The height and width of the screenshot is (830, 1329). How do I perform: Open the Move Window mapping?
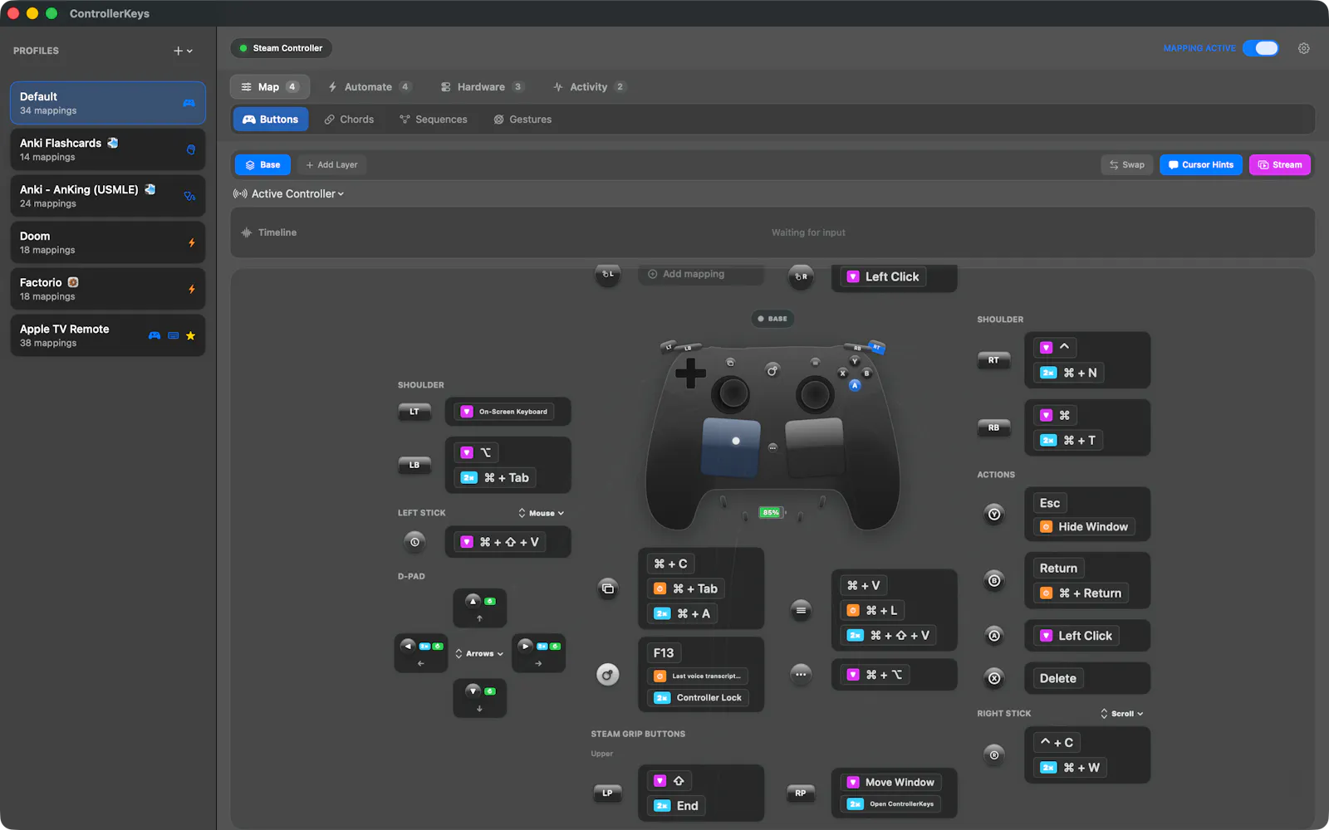pyautogui.click(x=891, y=782)
